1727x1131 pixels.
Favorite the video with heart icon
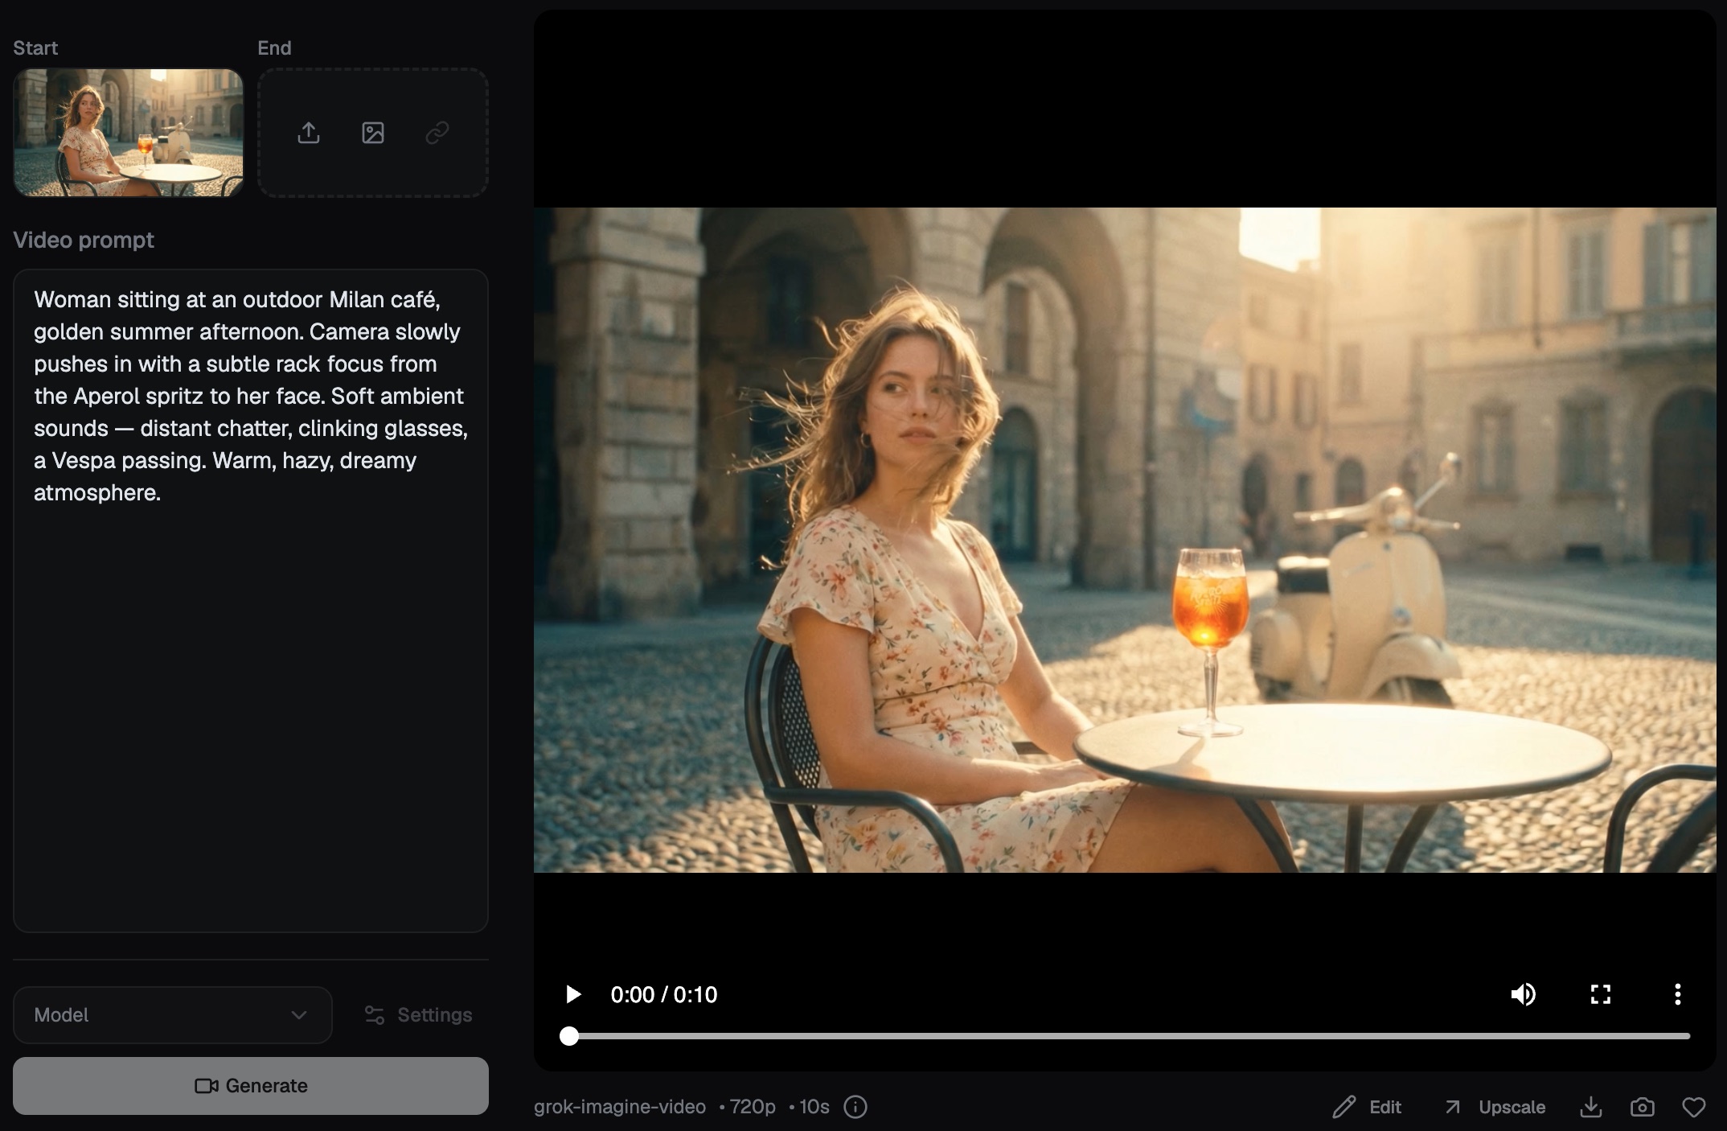(1693, 1107)
